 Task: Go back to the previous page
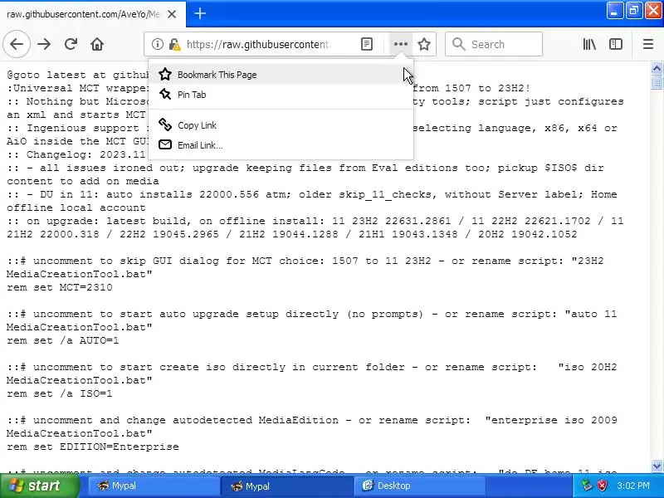click(17, 44)
